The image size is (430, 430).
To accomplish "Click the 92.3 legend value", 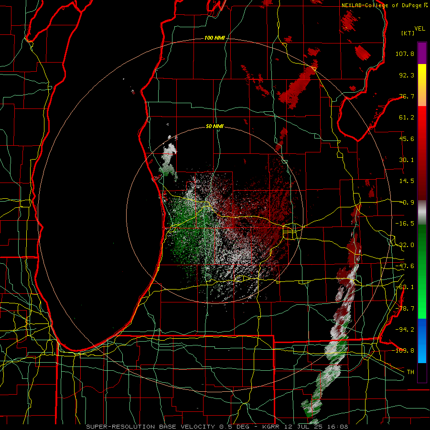I will click(407, 75).
